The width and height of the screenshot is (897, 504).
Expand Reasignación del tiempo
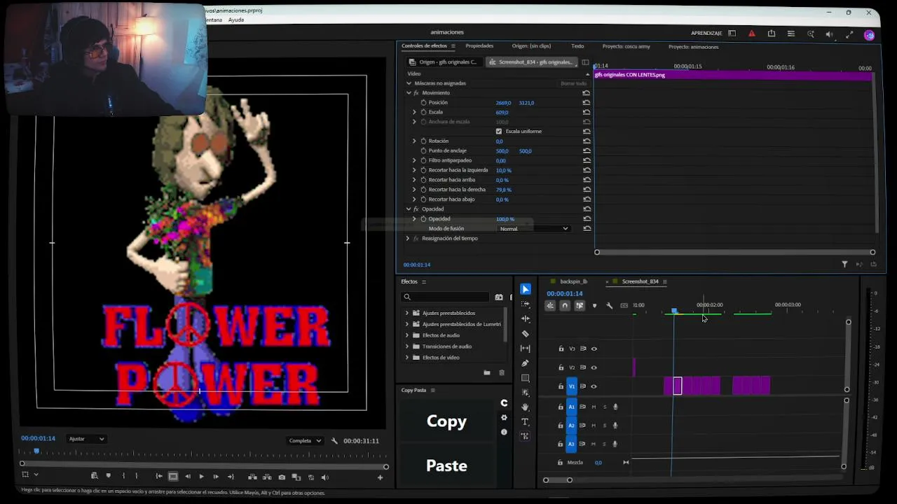click(x=408, y=239)
